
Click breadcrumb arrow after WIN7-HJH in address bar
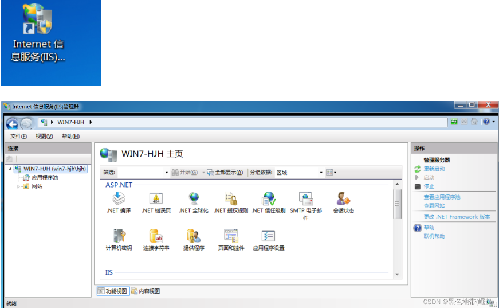click(x=91, y=122)
